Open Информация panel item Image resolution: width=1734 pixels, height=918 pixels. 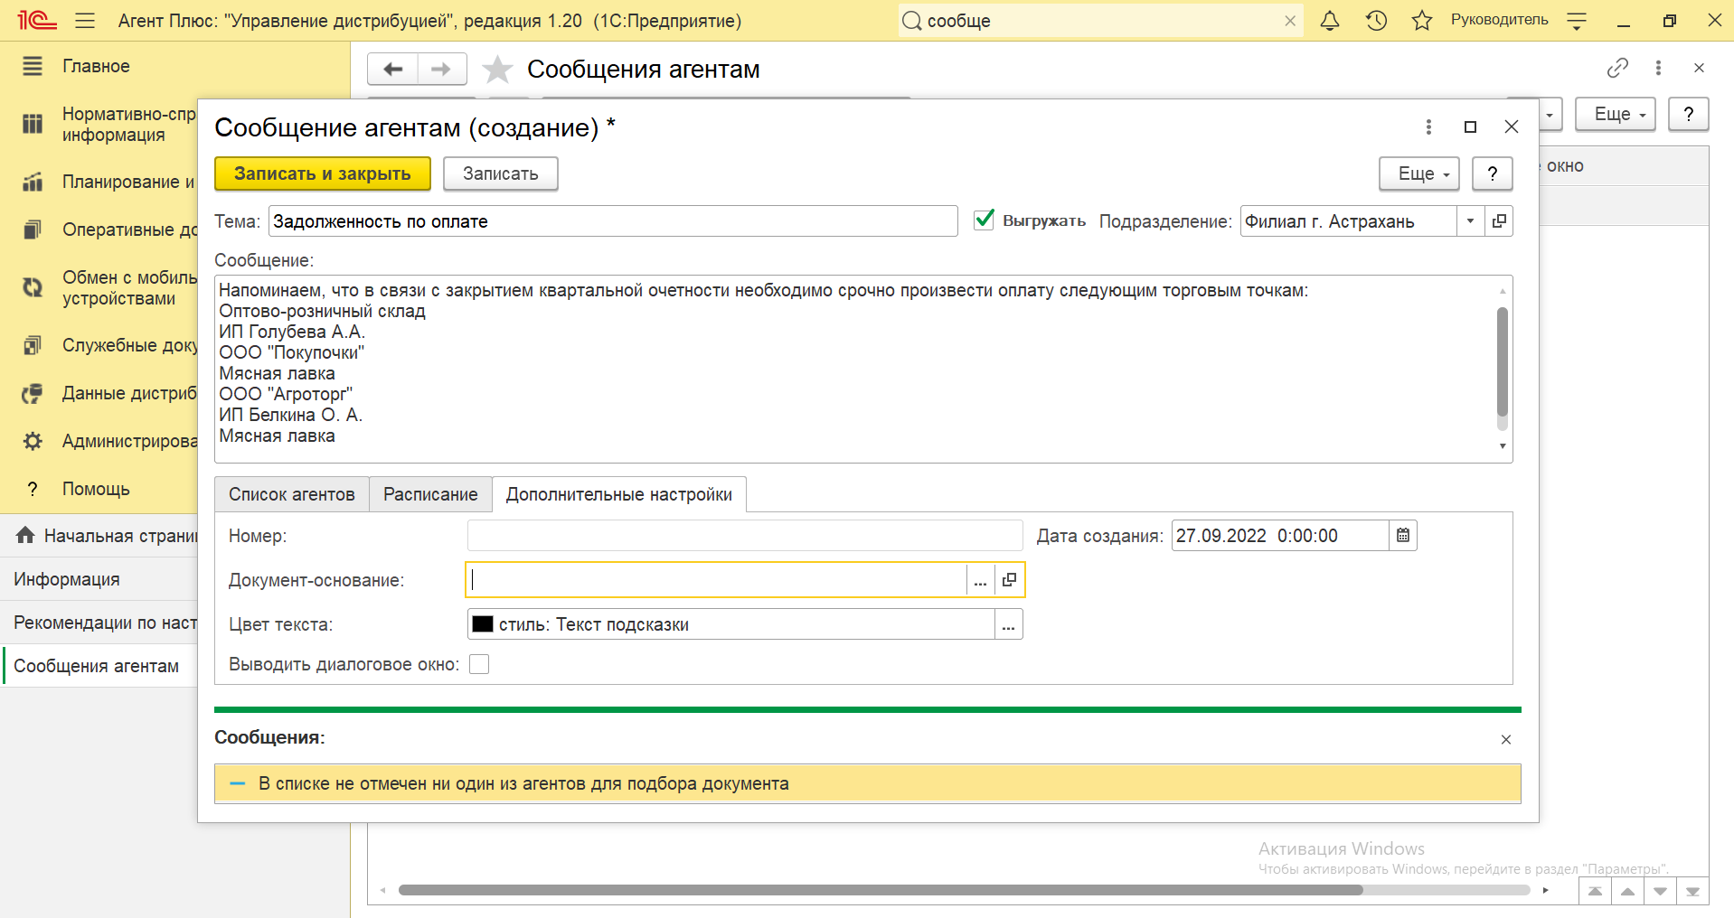pos(99,579)
